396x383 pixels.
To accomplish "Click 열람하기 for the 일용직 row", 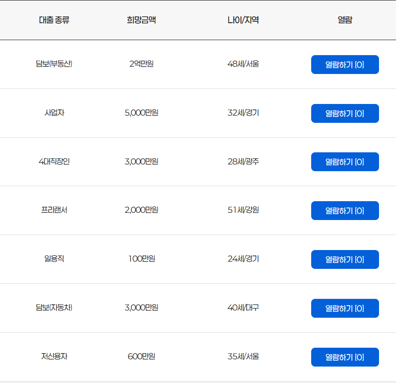I will (x=345, y=260).
